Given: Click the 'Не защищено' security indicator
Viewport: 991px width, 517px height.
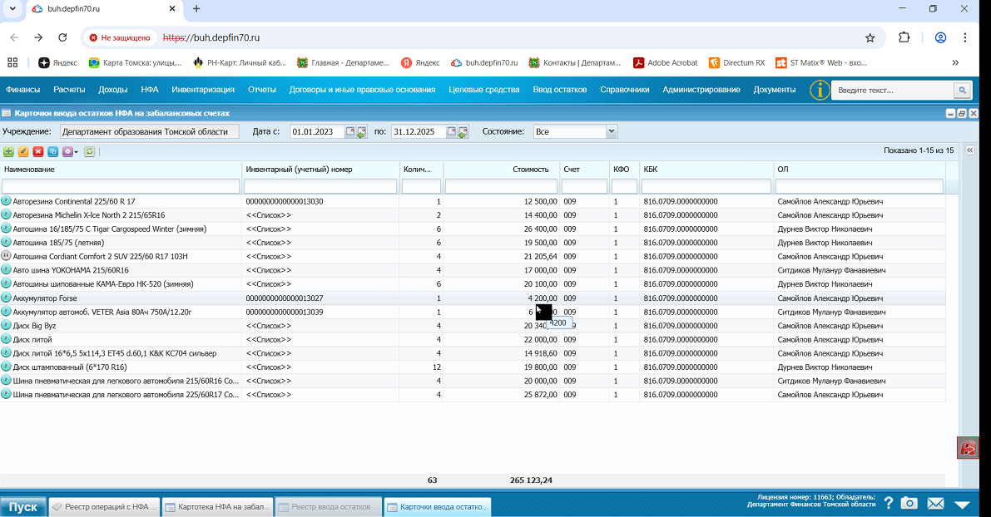Looking at the screenshot, I should pos(120,38).
